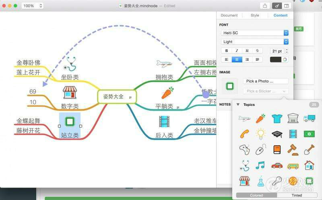322x200 pixels.
Task: Choose the lab flask sticker
Action: coord(260,181)
